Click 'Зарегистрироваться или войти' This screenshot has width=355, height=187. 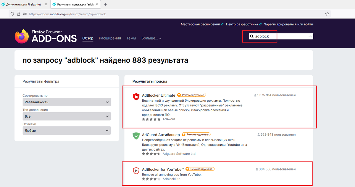(x=288, y=24)
